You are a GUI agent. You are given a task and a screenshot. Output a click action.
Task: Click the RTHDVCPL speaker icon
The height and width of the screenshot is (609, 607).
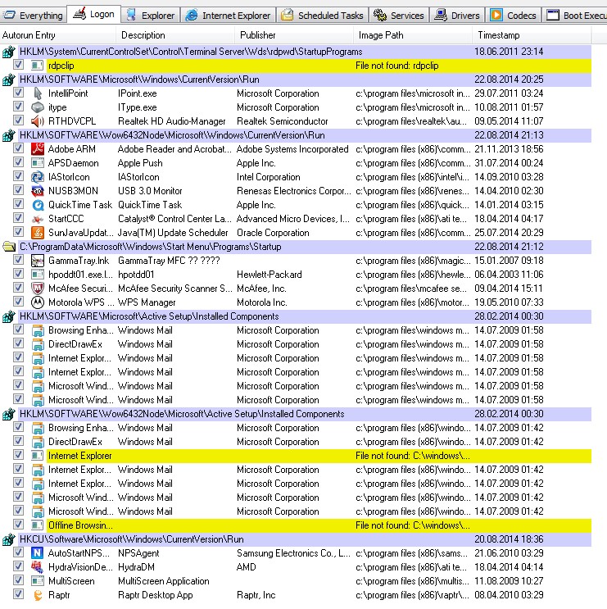[x=37, y=121]
